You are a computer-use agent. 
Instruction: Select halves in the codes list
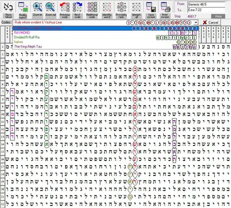106,42
